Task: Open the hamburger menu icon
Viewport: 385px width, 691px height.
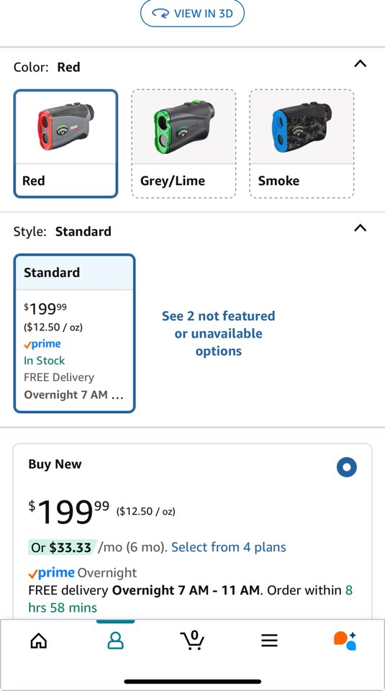Action: pos(269,641)
